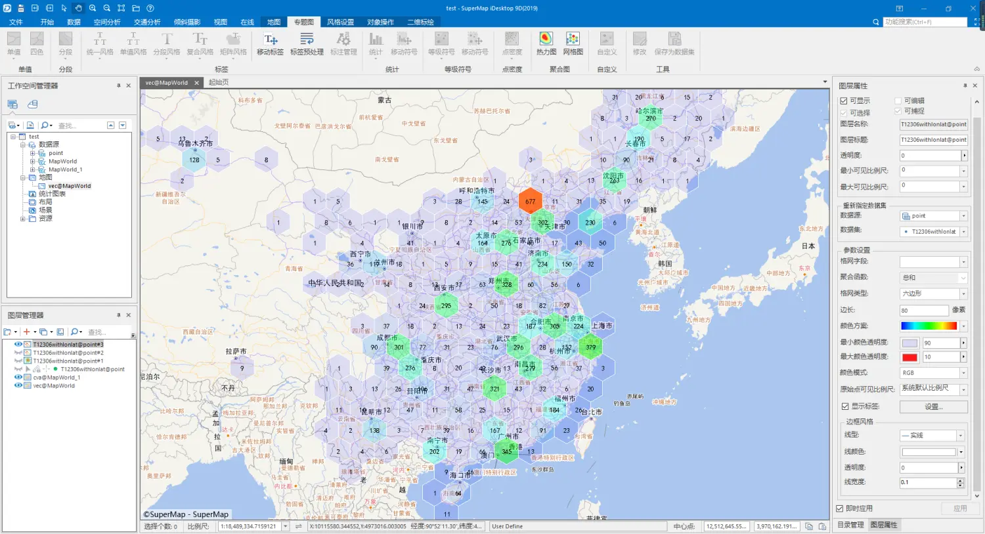
Task: Toggle the 即时应用 apply immediately checkbox
Action: tap(839, 508)
